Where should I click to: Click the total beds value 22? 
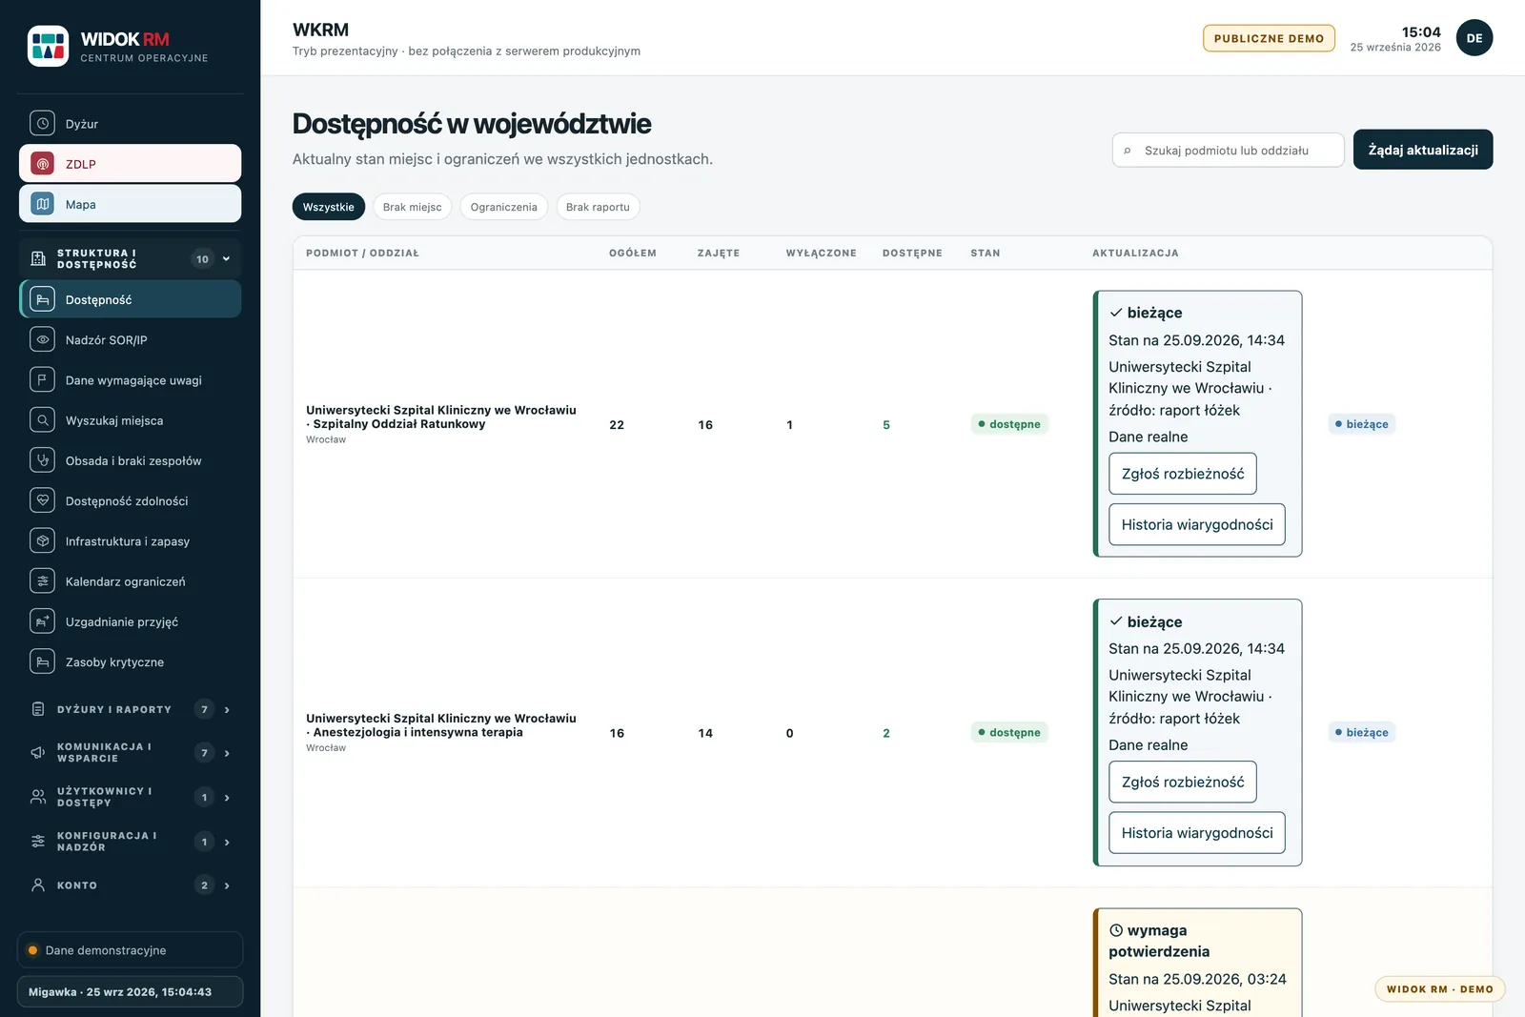[x=617, y=425]
